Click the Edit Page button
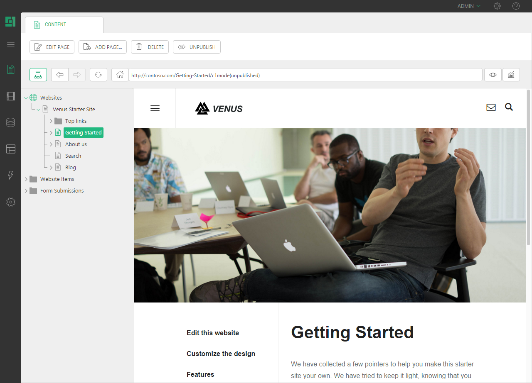Image resolution: width=532 pixels, height=383 pixels. [x=52, y=47]
